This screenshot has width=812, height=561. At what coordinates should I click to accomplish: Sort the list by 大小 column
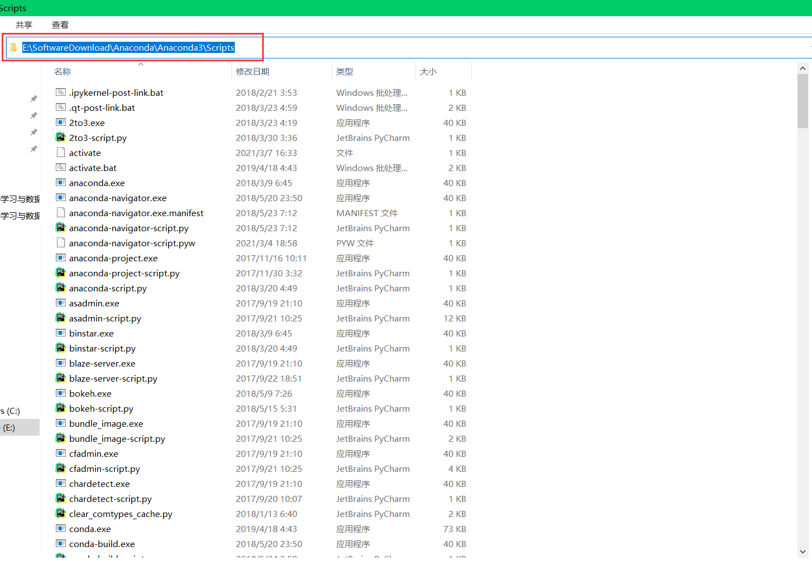point(428,71)
